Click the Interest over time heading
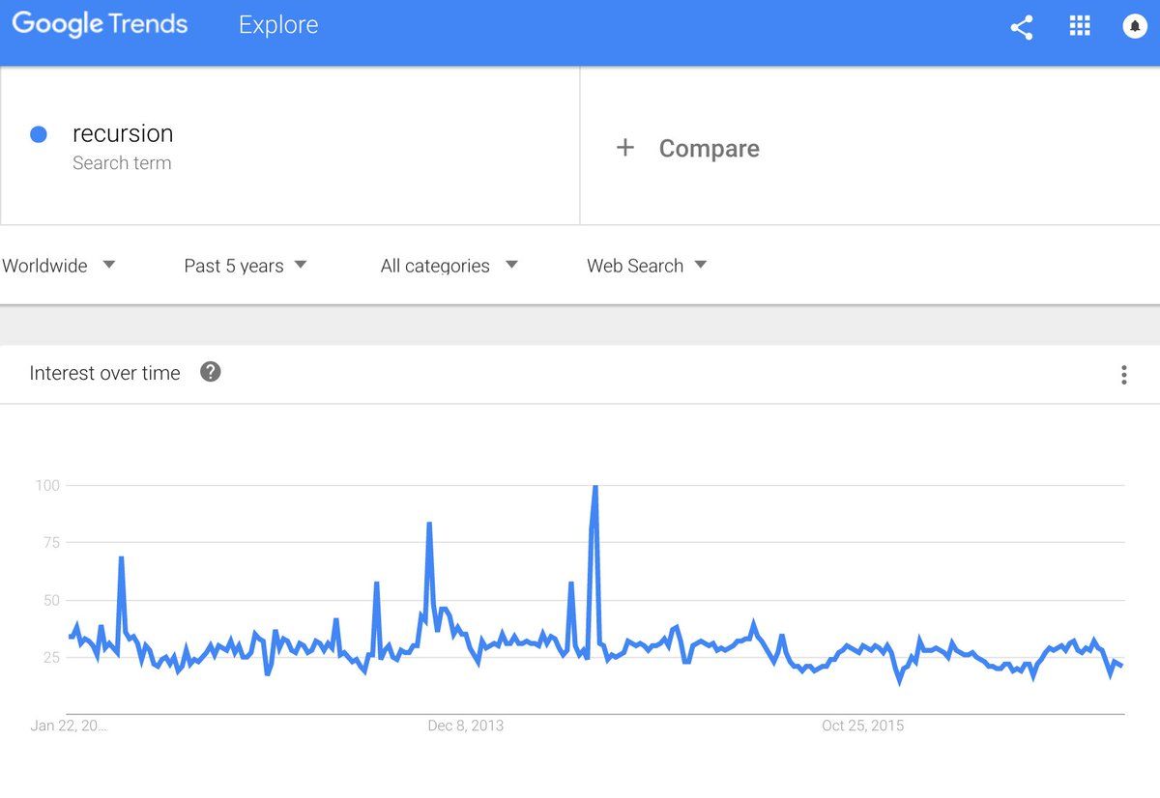 coord(104,373)
